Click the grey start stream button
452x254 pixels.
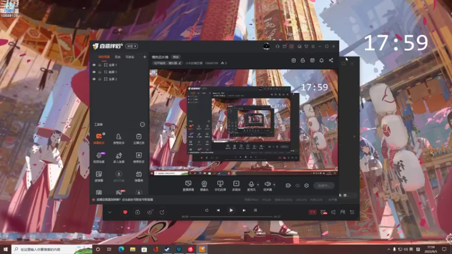[324, 186]
